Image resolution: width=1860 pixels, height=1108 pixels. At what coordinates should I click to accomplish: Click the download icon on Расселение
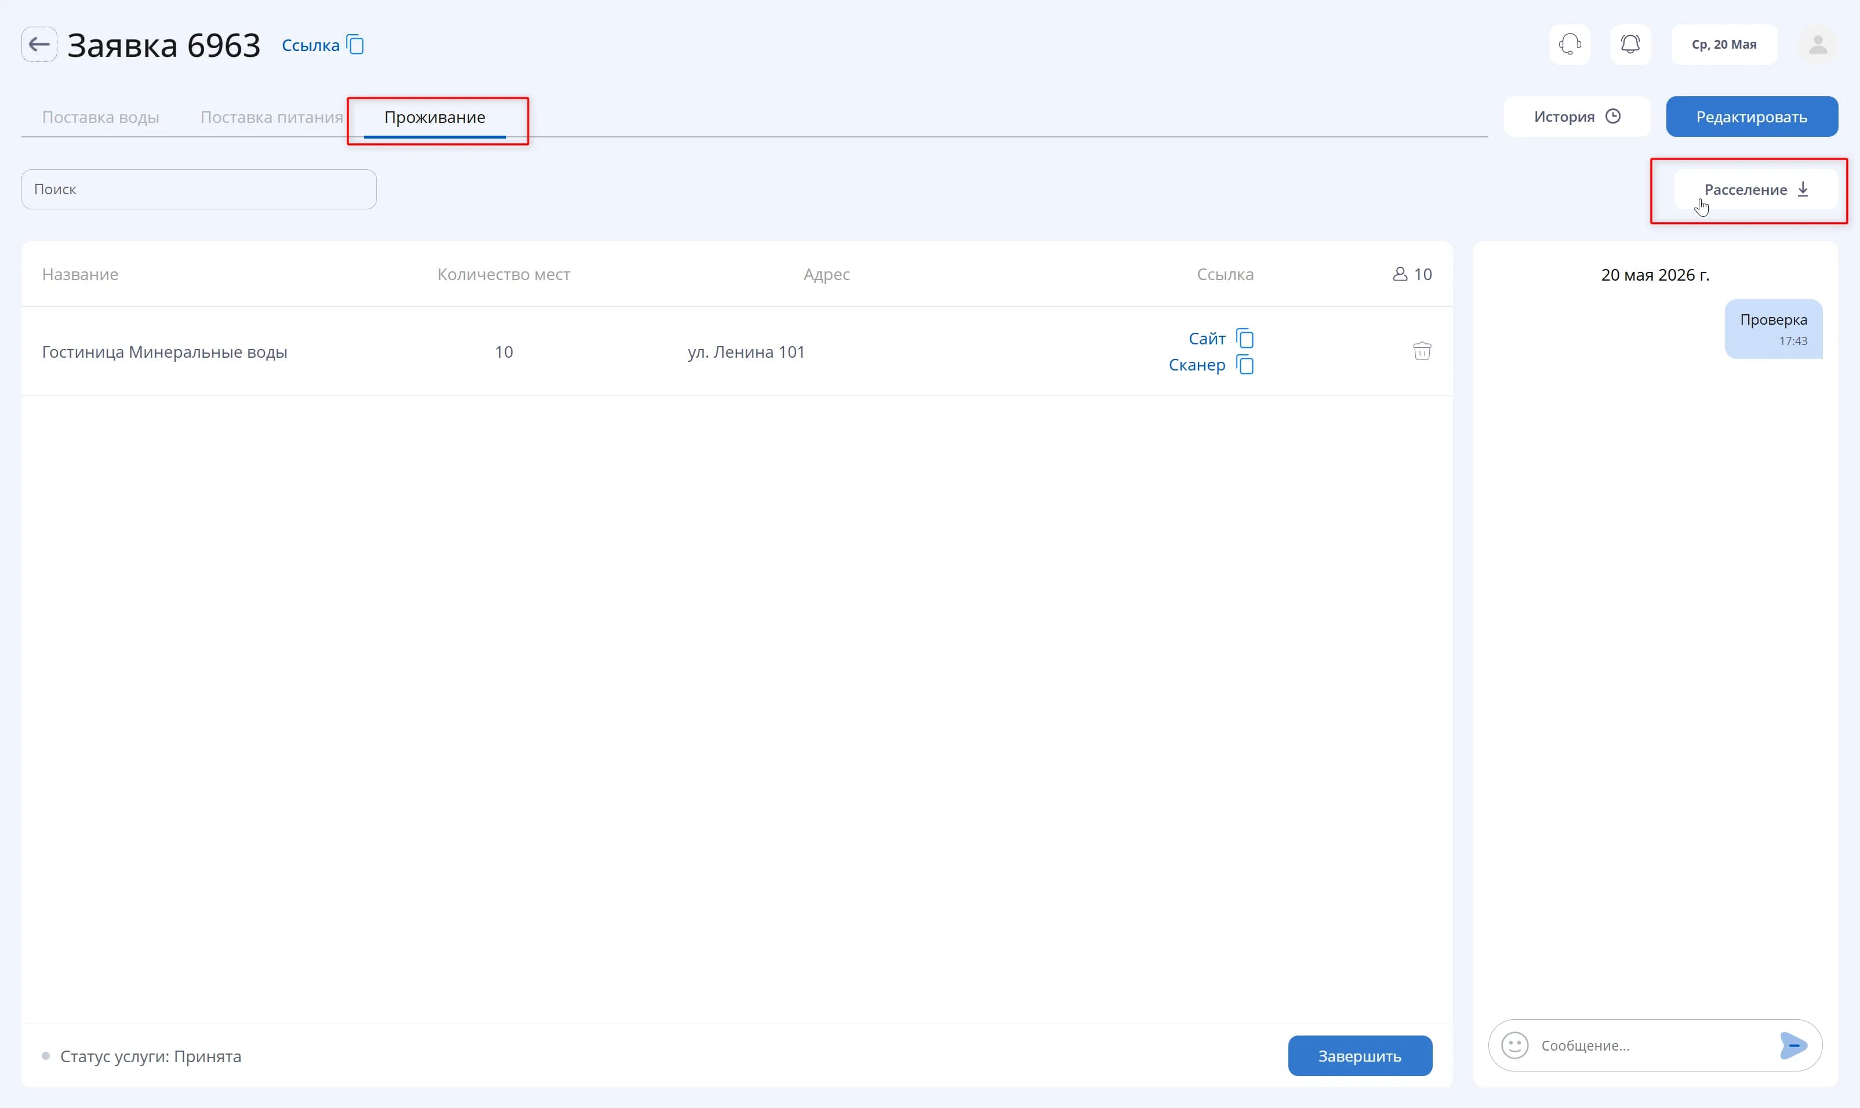point(1803,189)
